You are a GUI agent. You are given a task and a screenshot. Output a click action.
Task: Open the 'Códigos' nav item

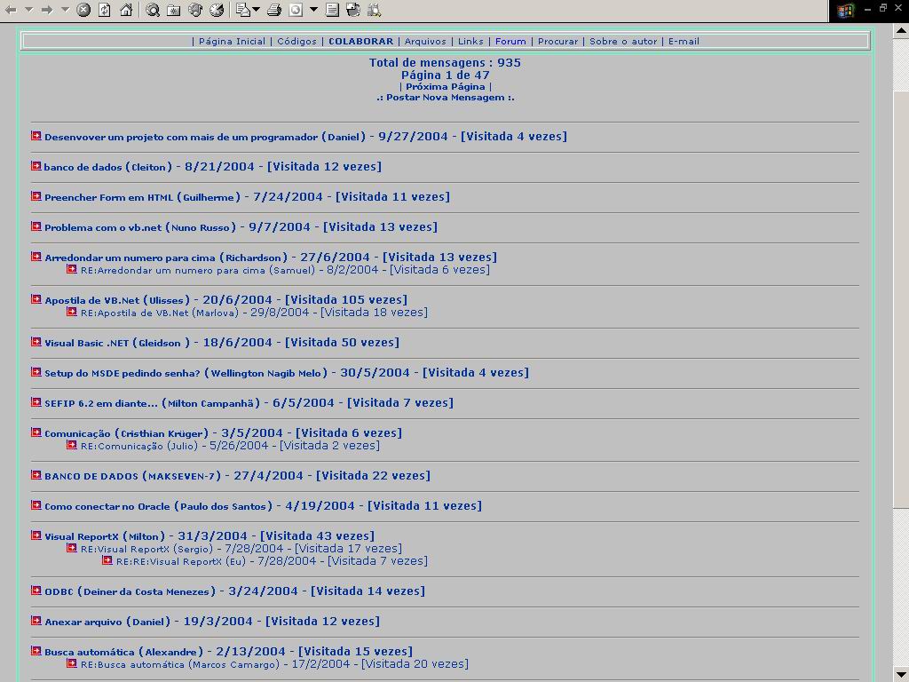point(296,41)
